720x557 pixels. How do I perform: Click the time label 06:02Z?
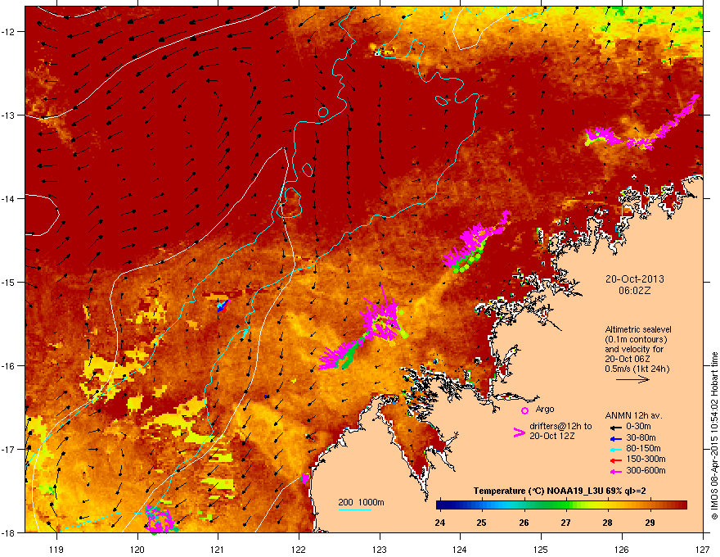[x=635, y=291]
